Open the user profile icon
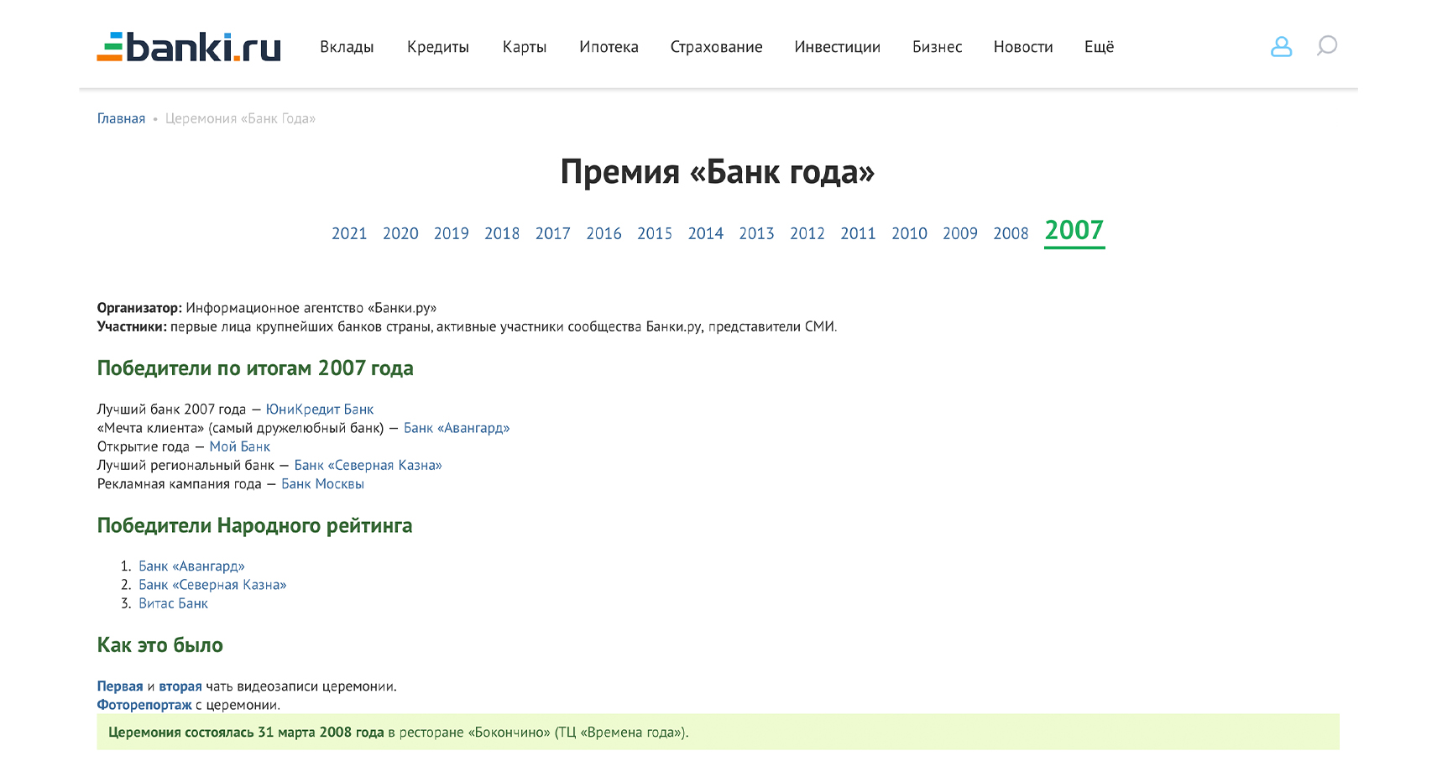Viewport: 1437px width, 772px height. click(1281, 46)
